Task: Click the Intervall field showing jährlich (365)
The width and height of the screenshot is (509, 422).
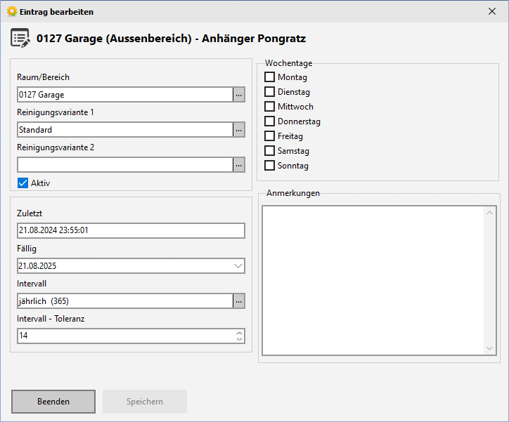Action: click(125, 301)
